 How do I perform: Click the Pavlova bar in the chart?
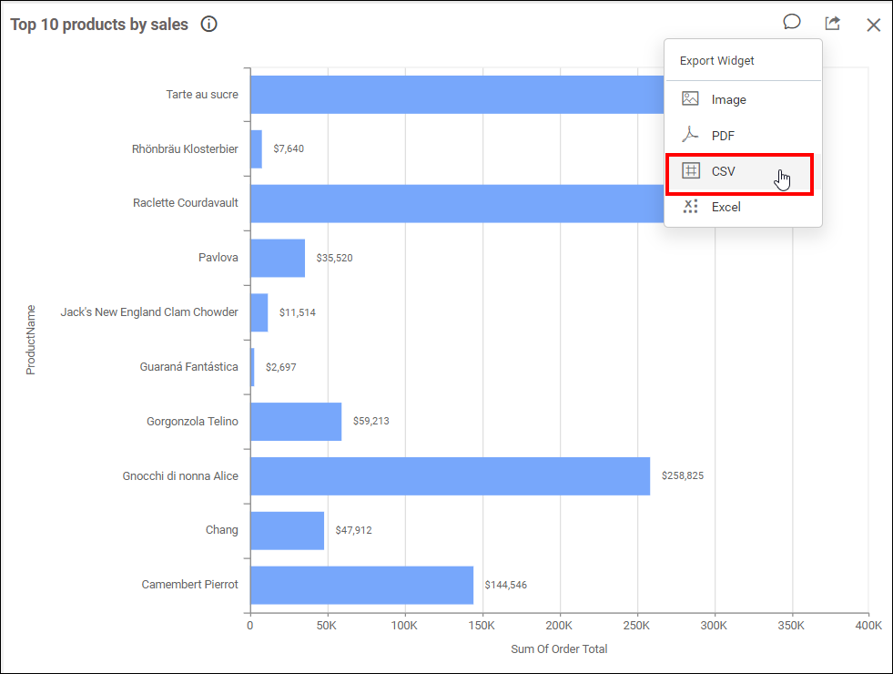pyautogui.click(x=277, y=257)
